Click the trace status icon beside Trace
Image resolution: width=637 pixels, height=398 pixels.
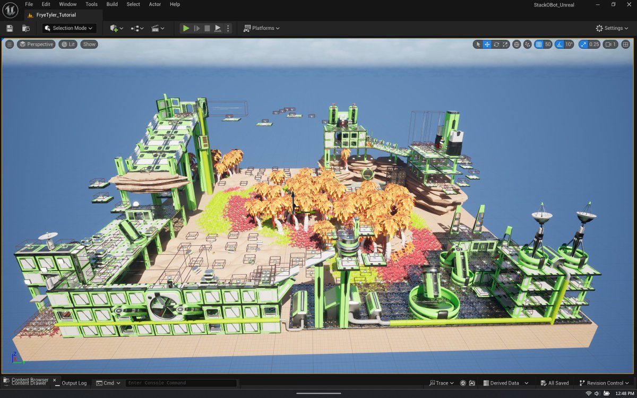tap(463, 383)
